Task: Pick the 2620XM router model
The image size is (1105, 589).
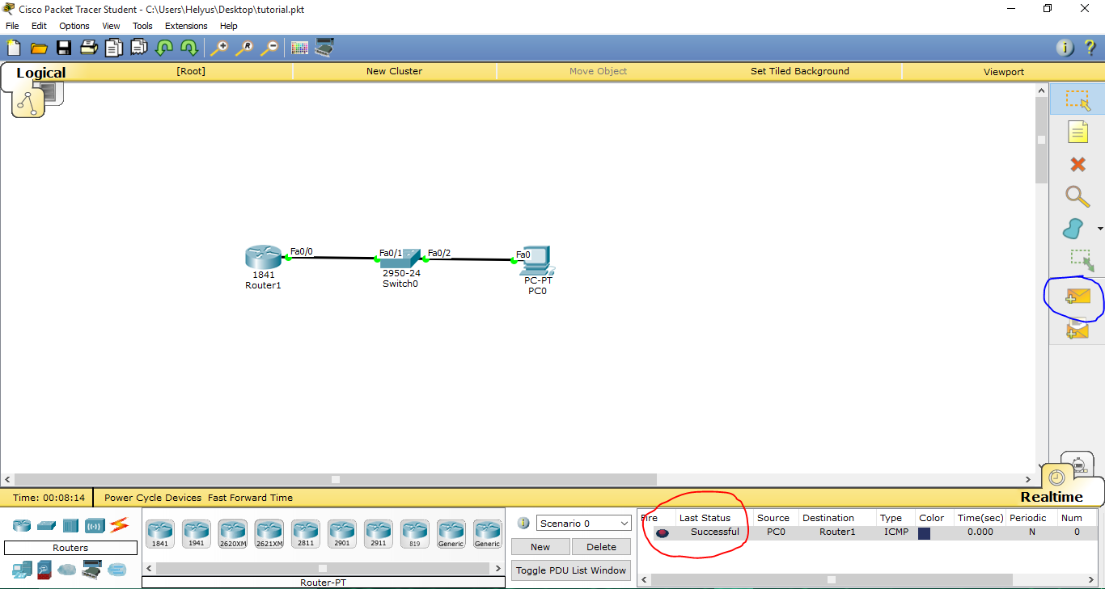Action: click(232, 534)
